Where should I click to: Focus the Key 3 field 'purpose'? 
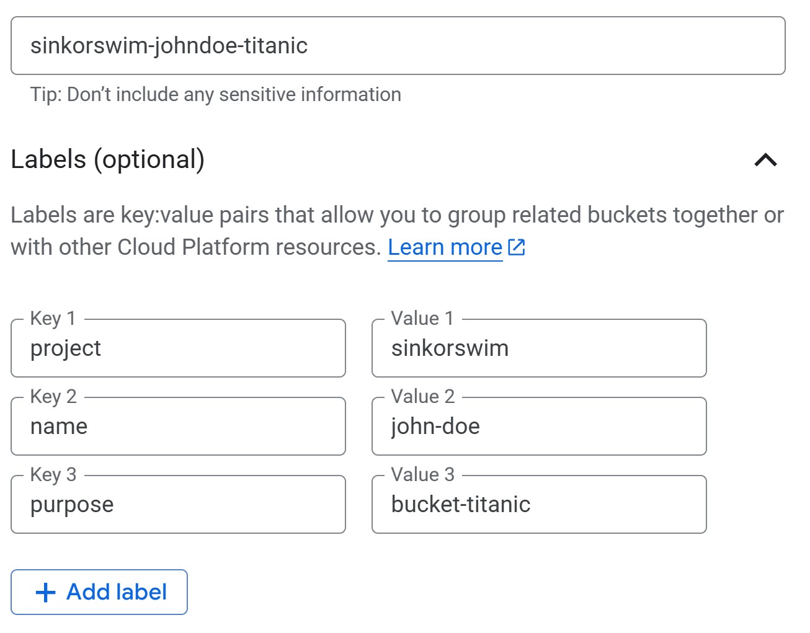pos(178,505)
